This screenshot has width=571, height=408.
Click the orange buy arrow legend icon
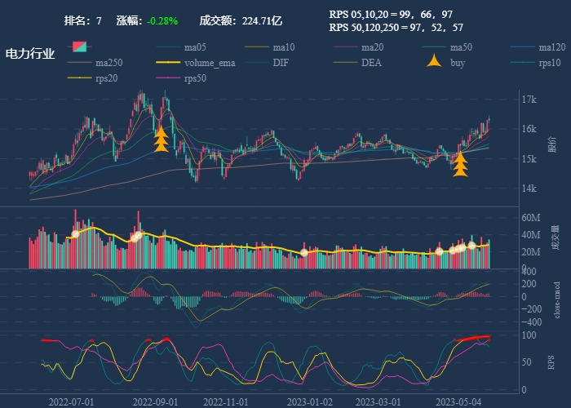435,62
